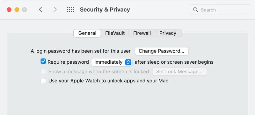Select the General tab

coord(87,33)
